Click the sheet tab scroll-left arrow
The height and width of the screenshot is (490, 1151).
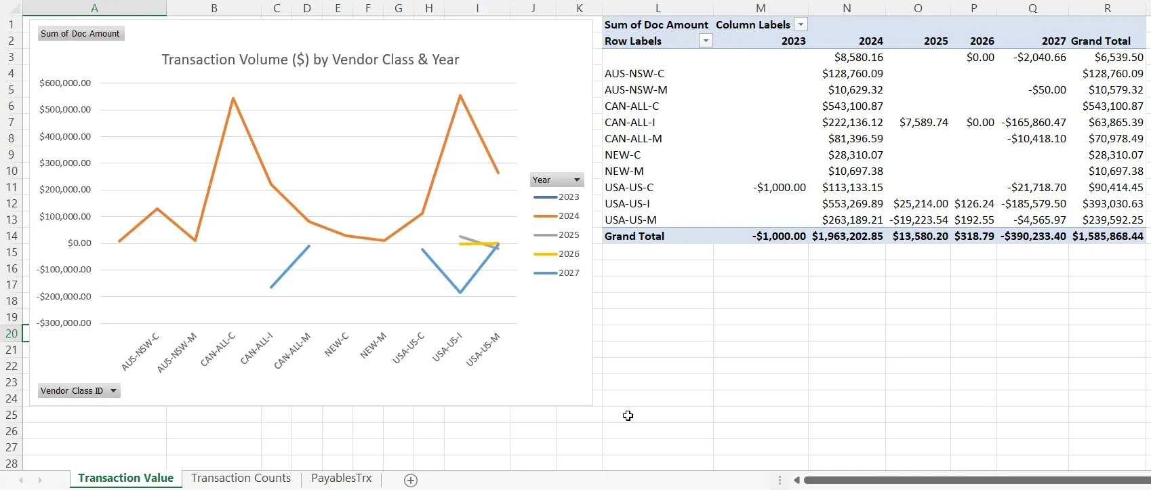[21, 480]
